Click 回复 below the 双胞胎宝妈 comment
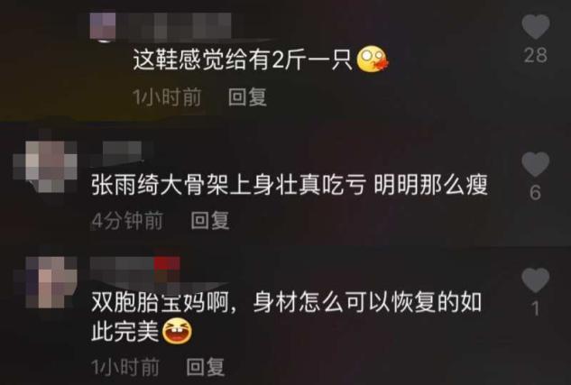Viewport: 571px width, 385px height. 206,367
